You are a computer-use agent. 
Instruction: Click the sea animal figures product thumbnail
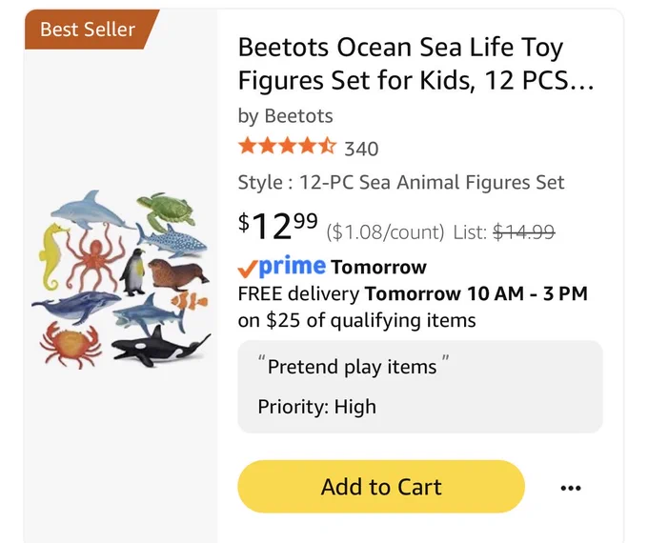tap(121, 279)
